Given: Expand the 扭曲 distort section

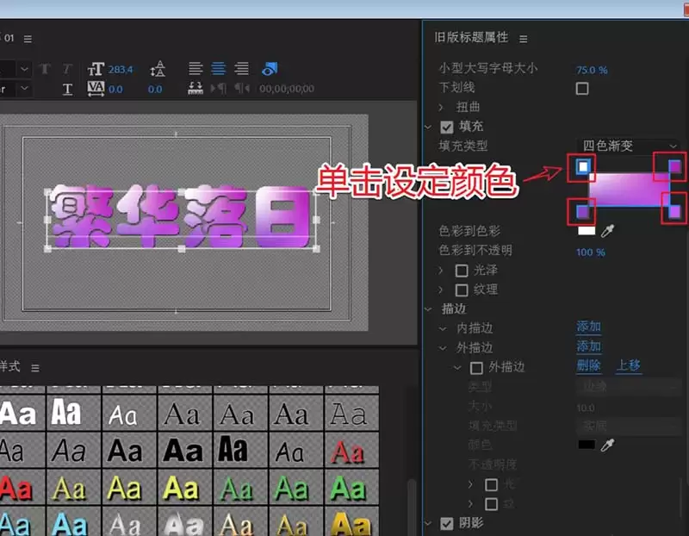Looking at the screenshot, I should pyautogui.click(x=442, y=108).
